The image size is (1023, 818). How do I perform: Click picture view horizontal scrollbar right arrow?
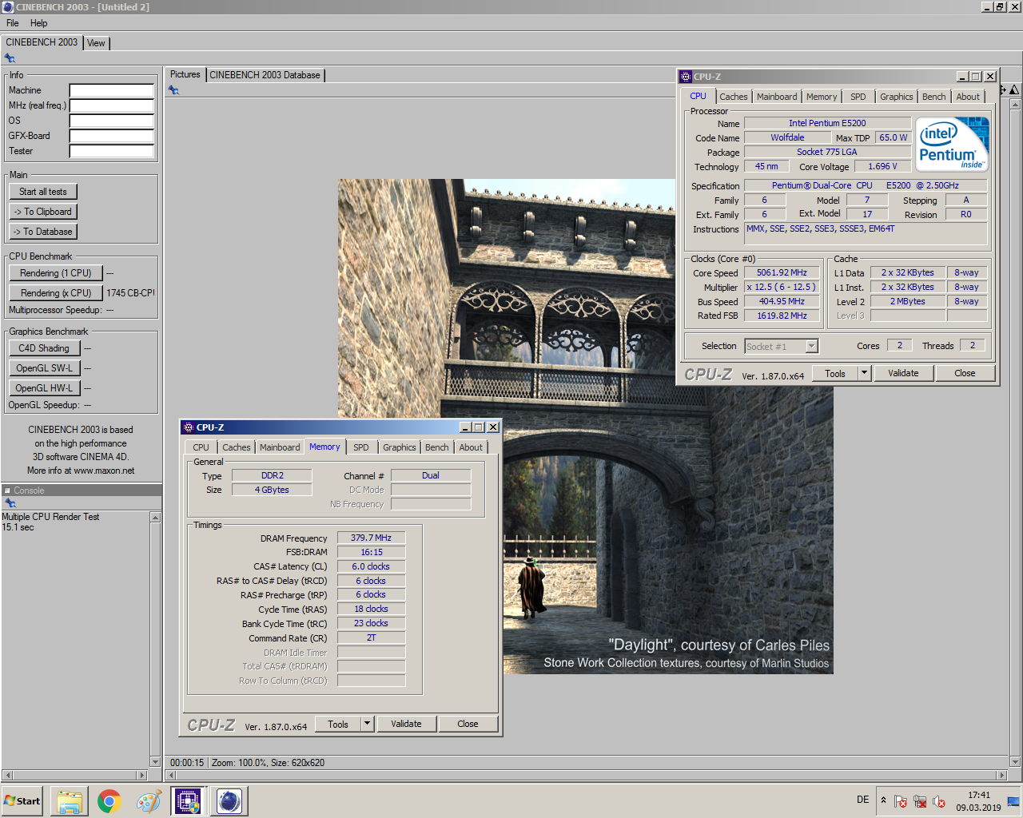tap(1002, 775)
